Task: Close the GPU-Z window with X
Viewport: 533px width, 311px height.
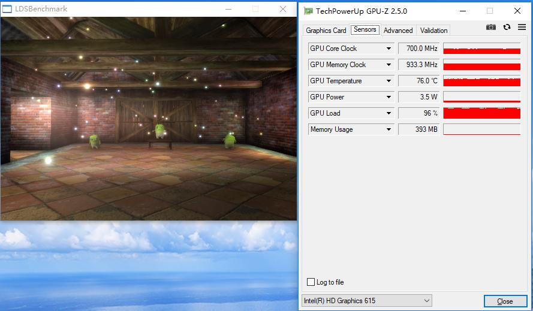Action: [517, 11]
